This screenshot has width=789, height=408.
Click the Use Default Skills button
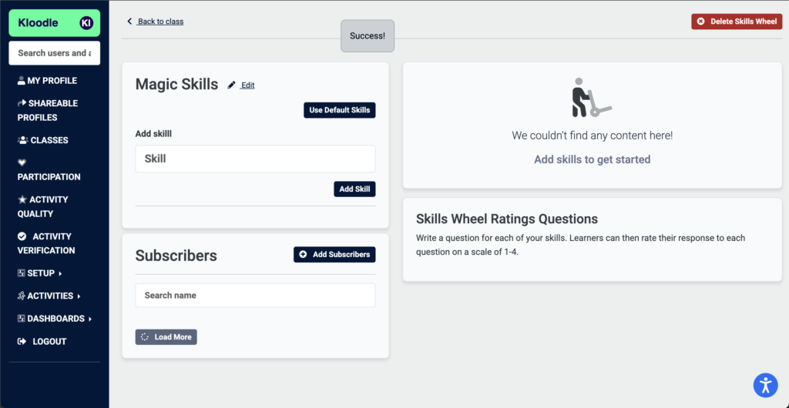(x=340, y=111)
